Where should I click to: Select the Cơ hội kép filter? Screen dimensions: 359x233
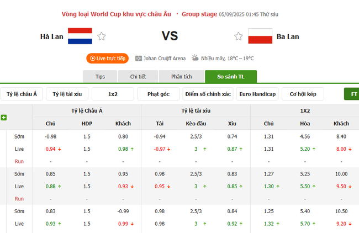(x=303, y=94)
